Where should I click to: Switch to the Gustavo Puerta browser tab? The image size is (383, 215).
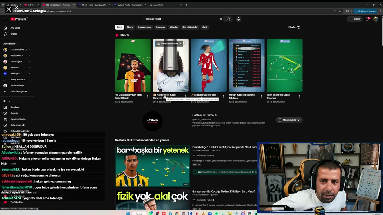130,5
